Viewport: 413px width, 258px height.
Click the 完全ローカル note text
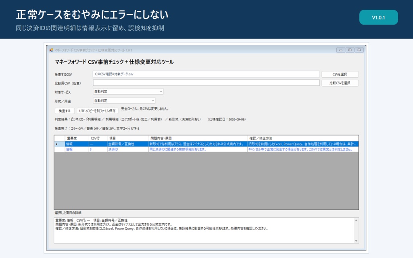pyautogui.click(x=145, y=109)
